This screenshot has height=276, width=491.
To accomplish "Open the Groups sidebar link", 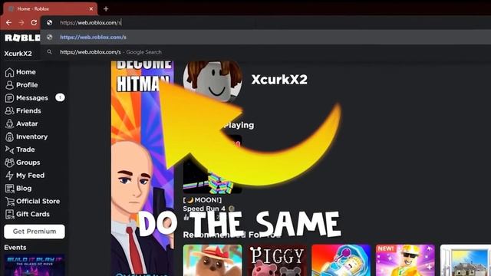I will (x=28, y=163).
